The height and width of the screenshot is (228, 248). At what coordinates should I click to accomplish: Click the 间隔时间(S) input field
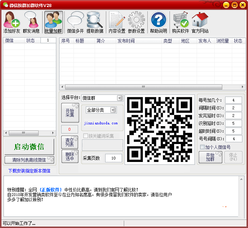234,108
